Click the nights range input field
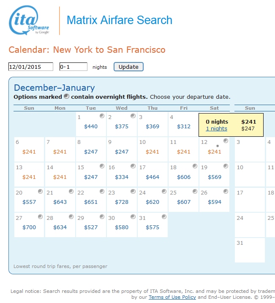This screenshot has width=275, height=303. (73, 67)
